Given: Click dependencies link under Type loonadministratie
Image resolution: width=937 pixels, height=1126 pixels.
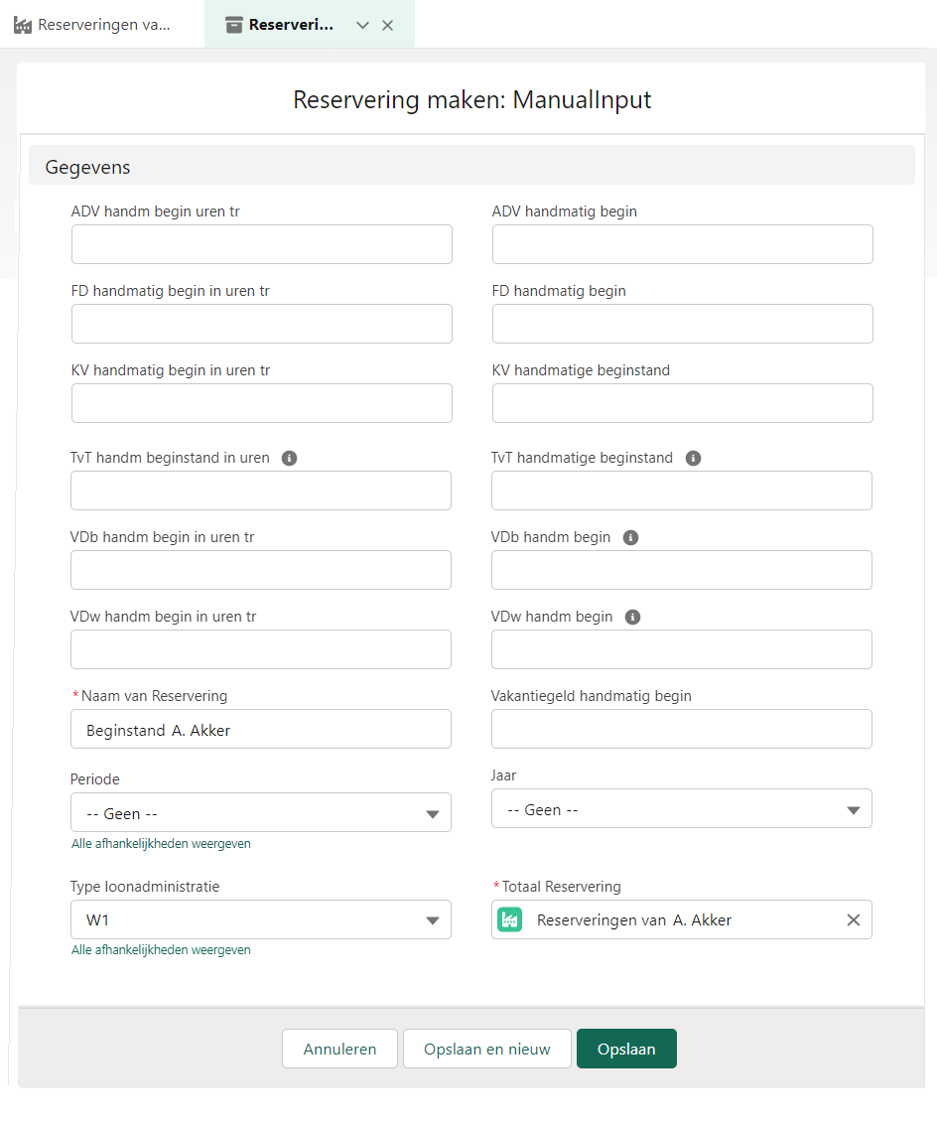Looking at the screenshot, I should (x=161, y=949).
